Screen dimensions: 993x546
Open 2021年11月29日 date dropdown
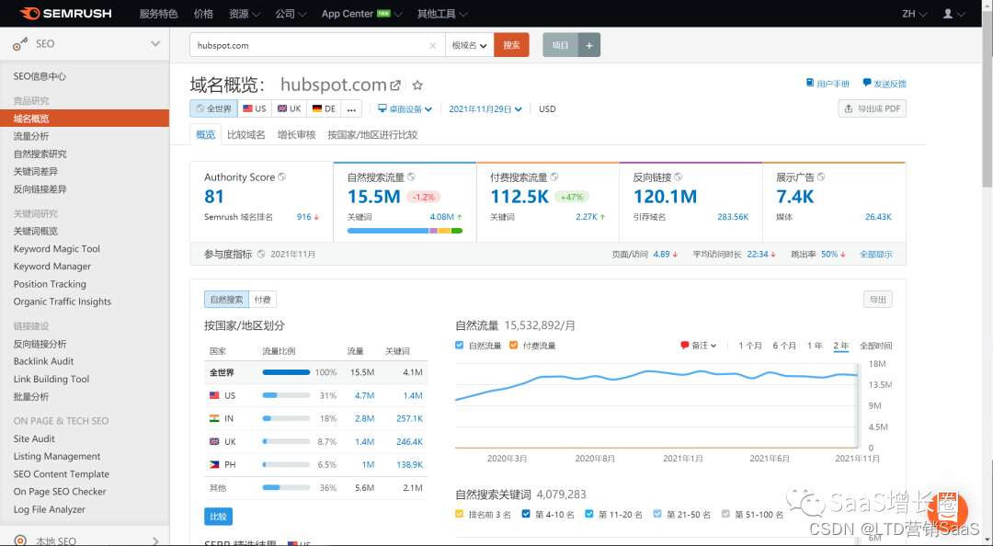click(485, 109)
